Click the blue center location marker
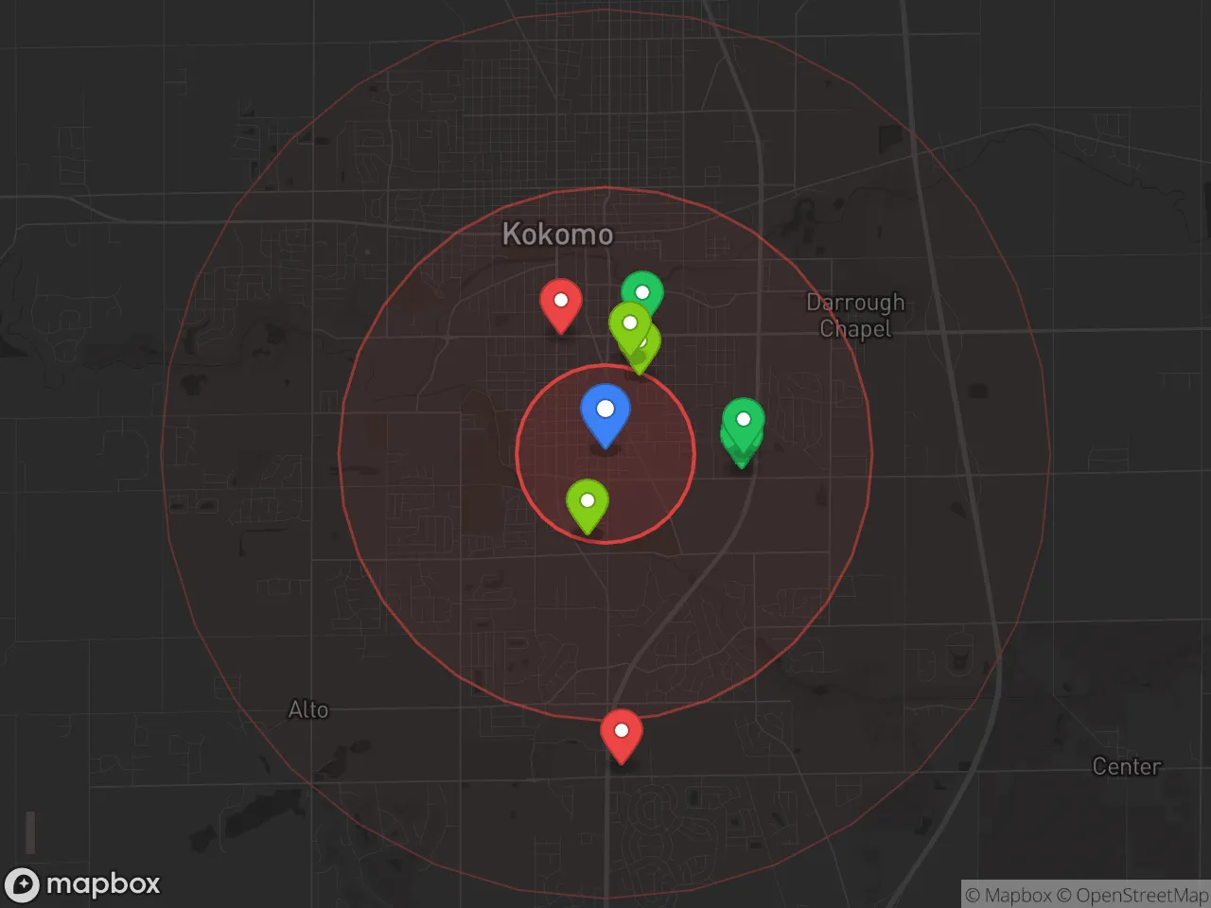Image resolution: width=1211 pixels, height=908 pixels. pyautogui.click(x=605, y=416)
